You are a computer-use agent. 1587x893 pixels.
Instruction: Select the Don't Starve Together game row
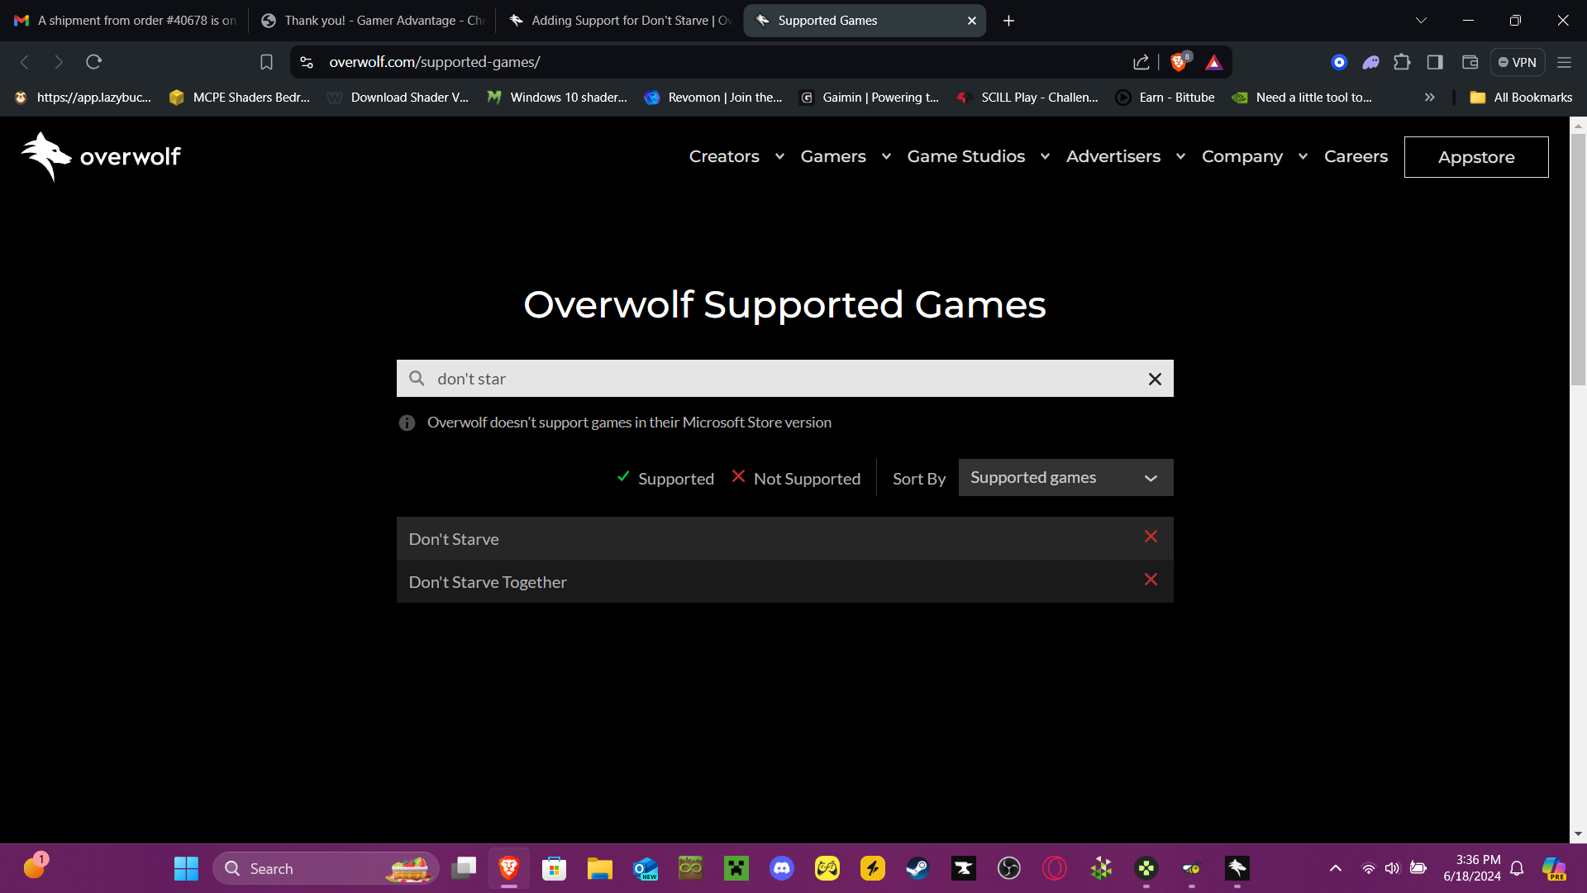click(x=785, y=582)
